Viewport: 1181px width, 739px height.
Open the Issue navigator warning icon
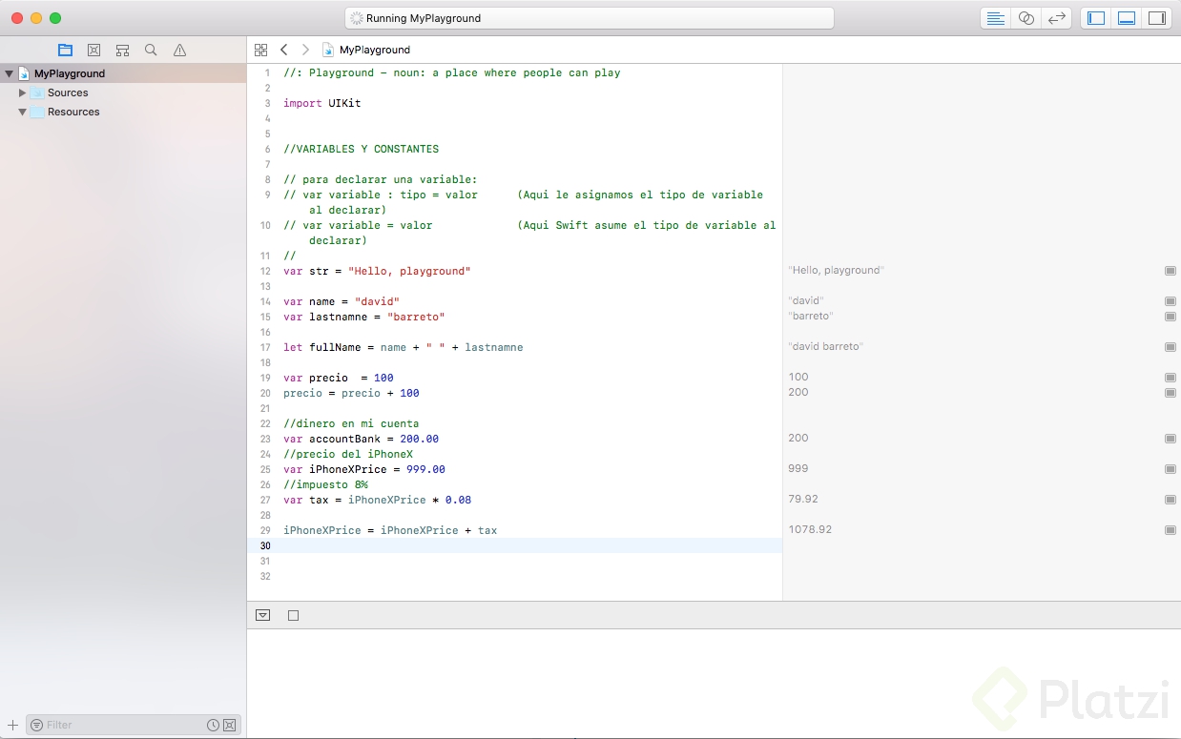click(x=179, y=50)
